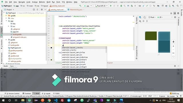This screenshot has width=183, height=103.
Task: Show warnings info icon in design toolbar
Action: 175,17
